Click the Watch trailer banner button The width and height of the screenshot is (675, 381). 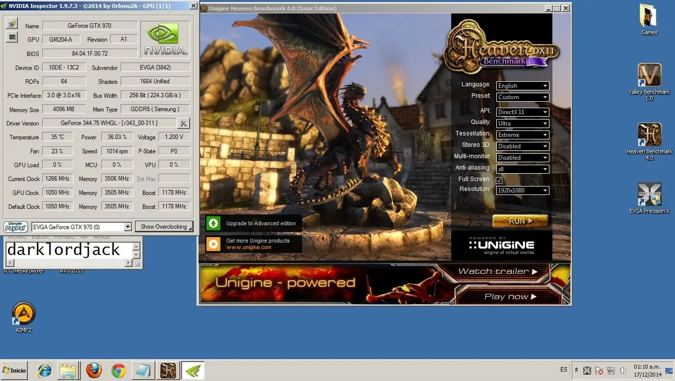coord(498,271)
